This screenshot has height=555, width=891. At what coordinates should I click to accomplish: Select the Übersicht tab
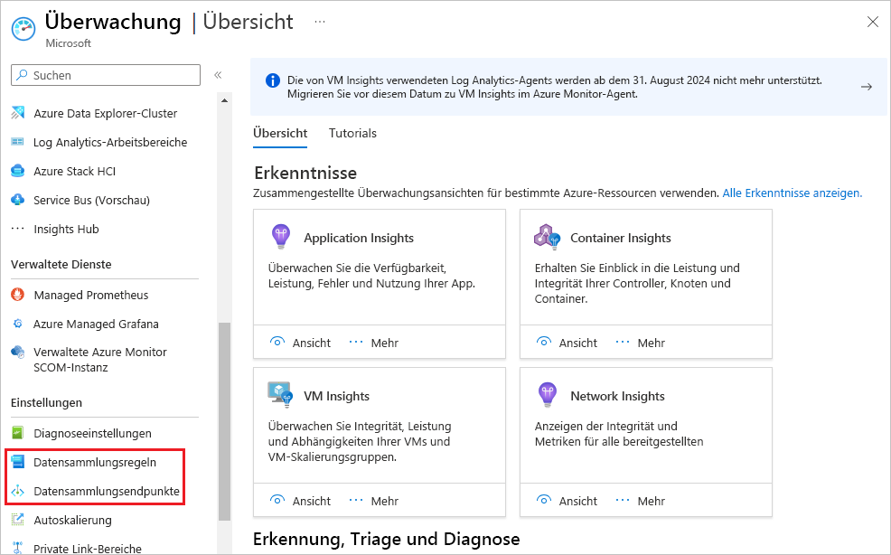click(x=280, y=134)
